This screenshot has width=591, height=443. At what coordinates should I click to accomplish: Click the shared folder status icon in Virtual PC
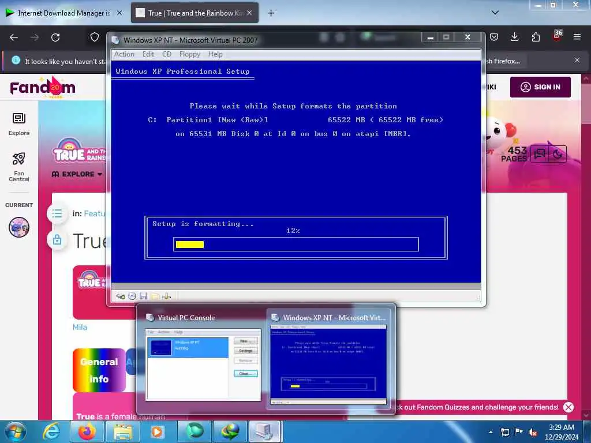coord(155,296)
